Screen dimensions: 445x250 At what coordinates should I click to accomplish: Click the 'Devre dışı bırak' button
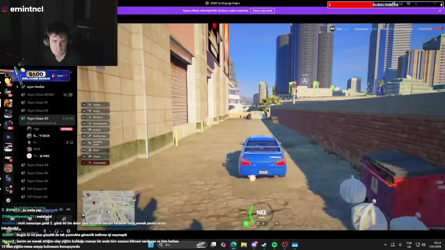pos(262,11)
